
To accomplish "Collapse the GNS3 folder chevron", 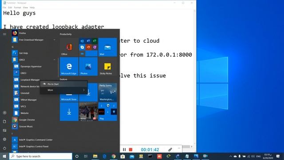I will pos(55,60).
